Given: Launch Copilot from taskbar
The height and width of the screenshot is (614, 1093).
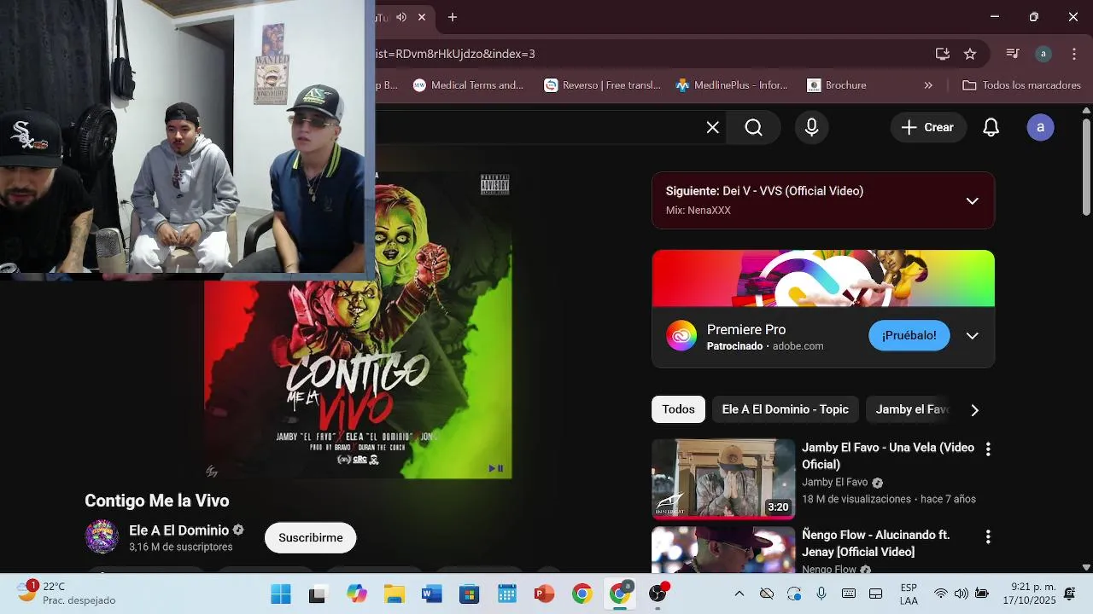Looking at the screenshot, I should pos(356,594).
